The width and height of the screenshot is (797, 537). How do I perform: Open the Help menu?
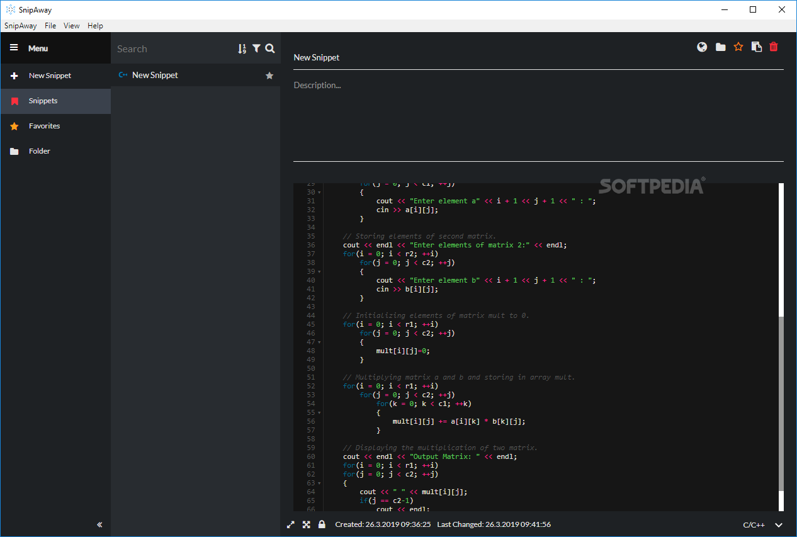point(95,26)
